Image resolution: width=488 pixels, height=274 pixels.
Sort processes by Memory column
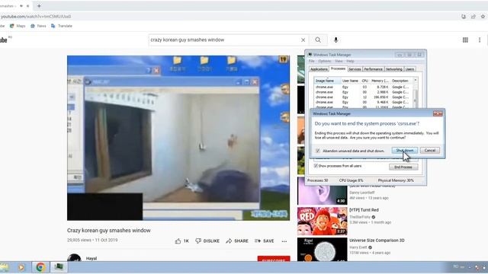tap(380, 81)
